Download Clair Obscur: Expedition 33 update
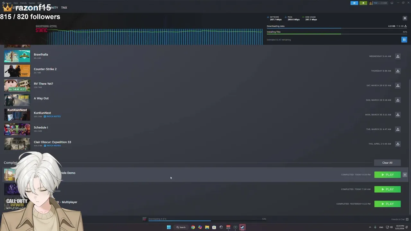 pyautogui.click(x=398, y=144)
